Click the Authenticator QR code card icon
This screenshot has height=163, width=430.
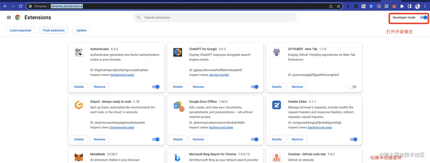pos(79,52)
